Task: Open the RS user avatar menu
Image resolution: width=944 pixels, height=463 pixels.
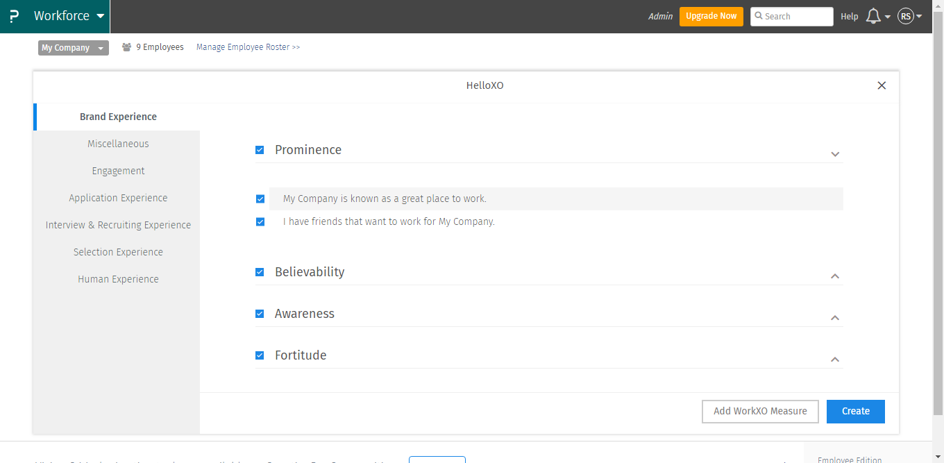Action: (906, 16)
